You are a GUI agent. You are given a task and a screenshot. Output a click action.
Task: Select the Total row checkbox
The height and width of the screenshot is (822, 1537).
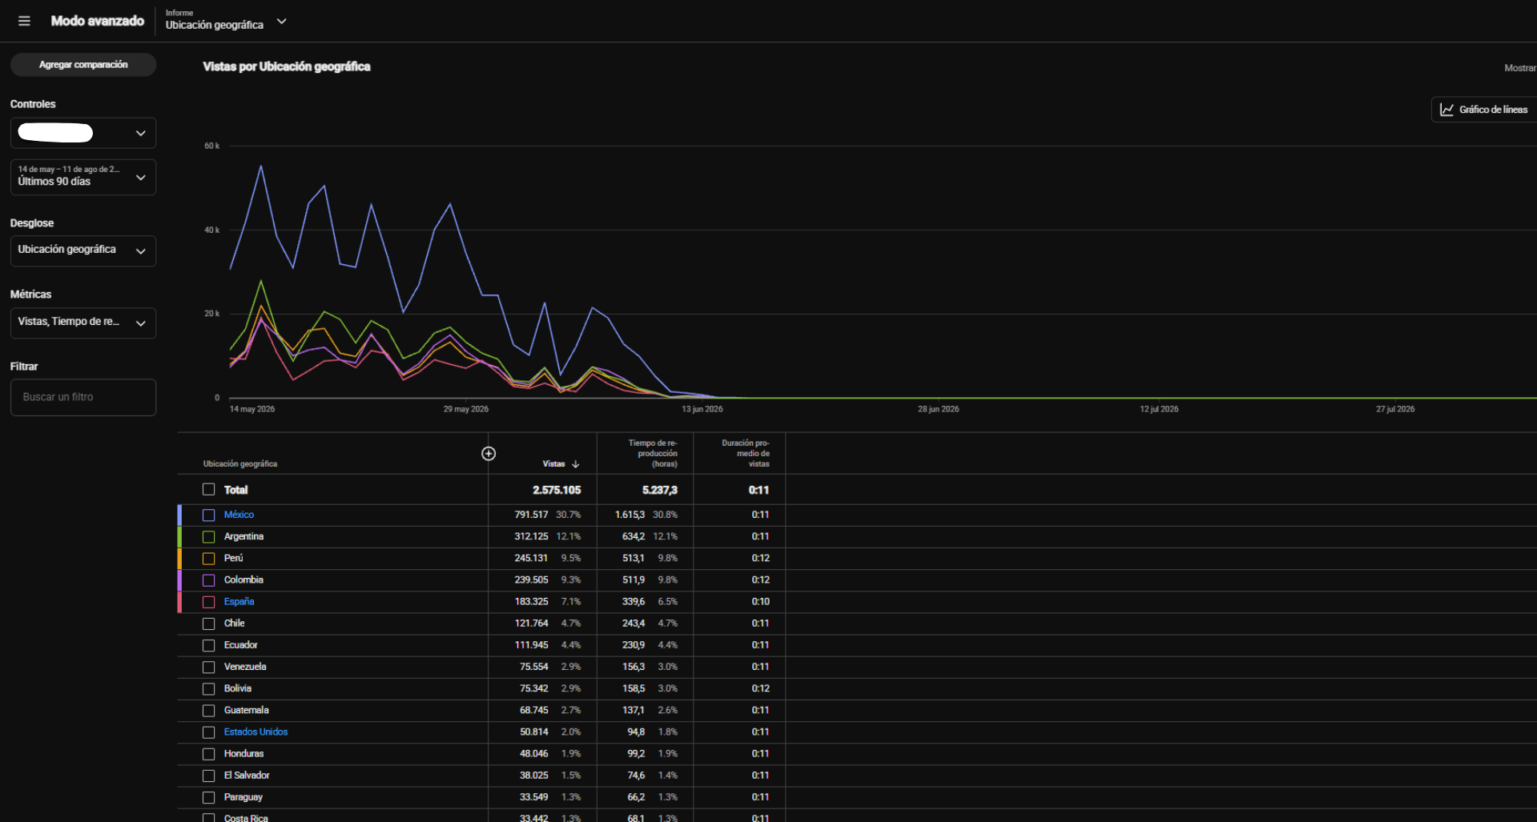209,490
